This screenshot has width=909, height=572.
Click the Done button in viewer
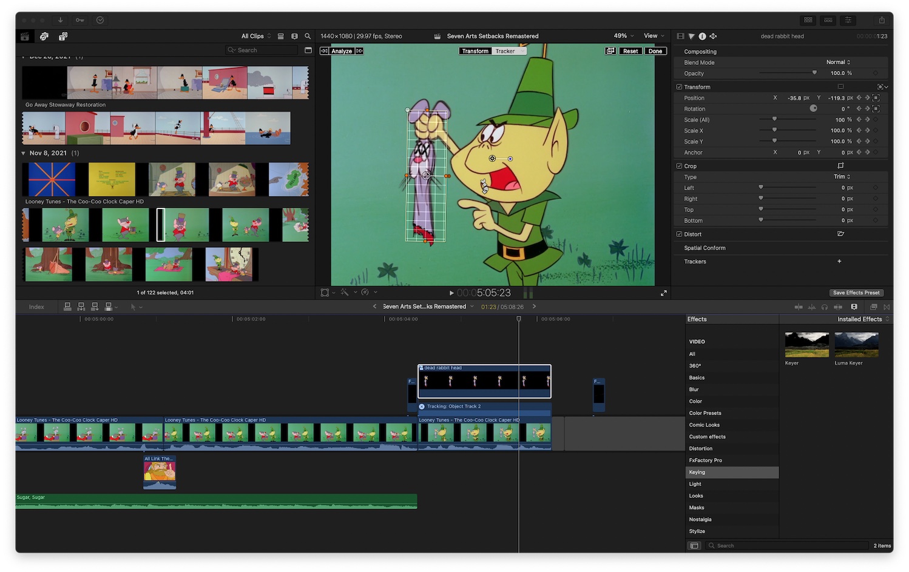655,51
